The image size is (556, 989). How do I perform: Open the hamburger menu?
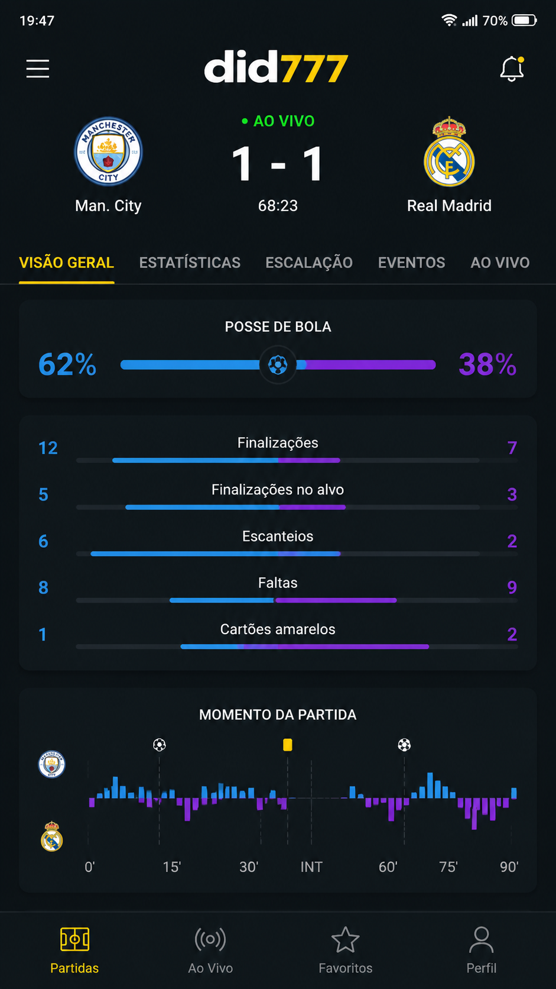(38, 69)
